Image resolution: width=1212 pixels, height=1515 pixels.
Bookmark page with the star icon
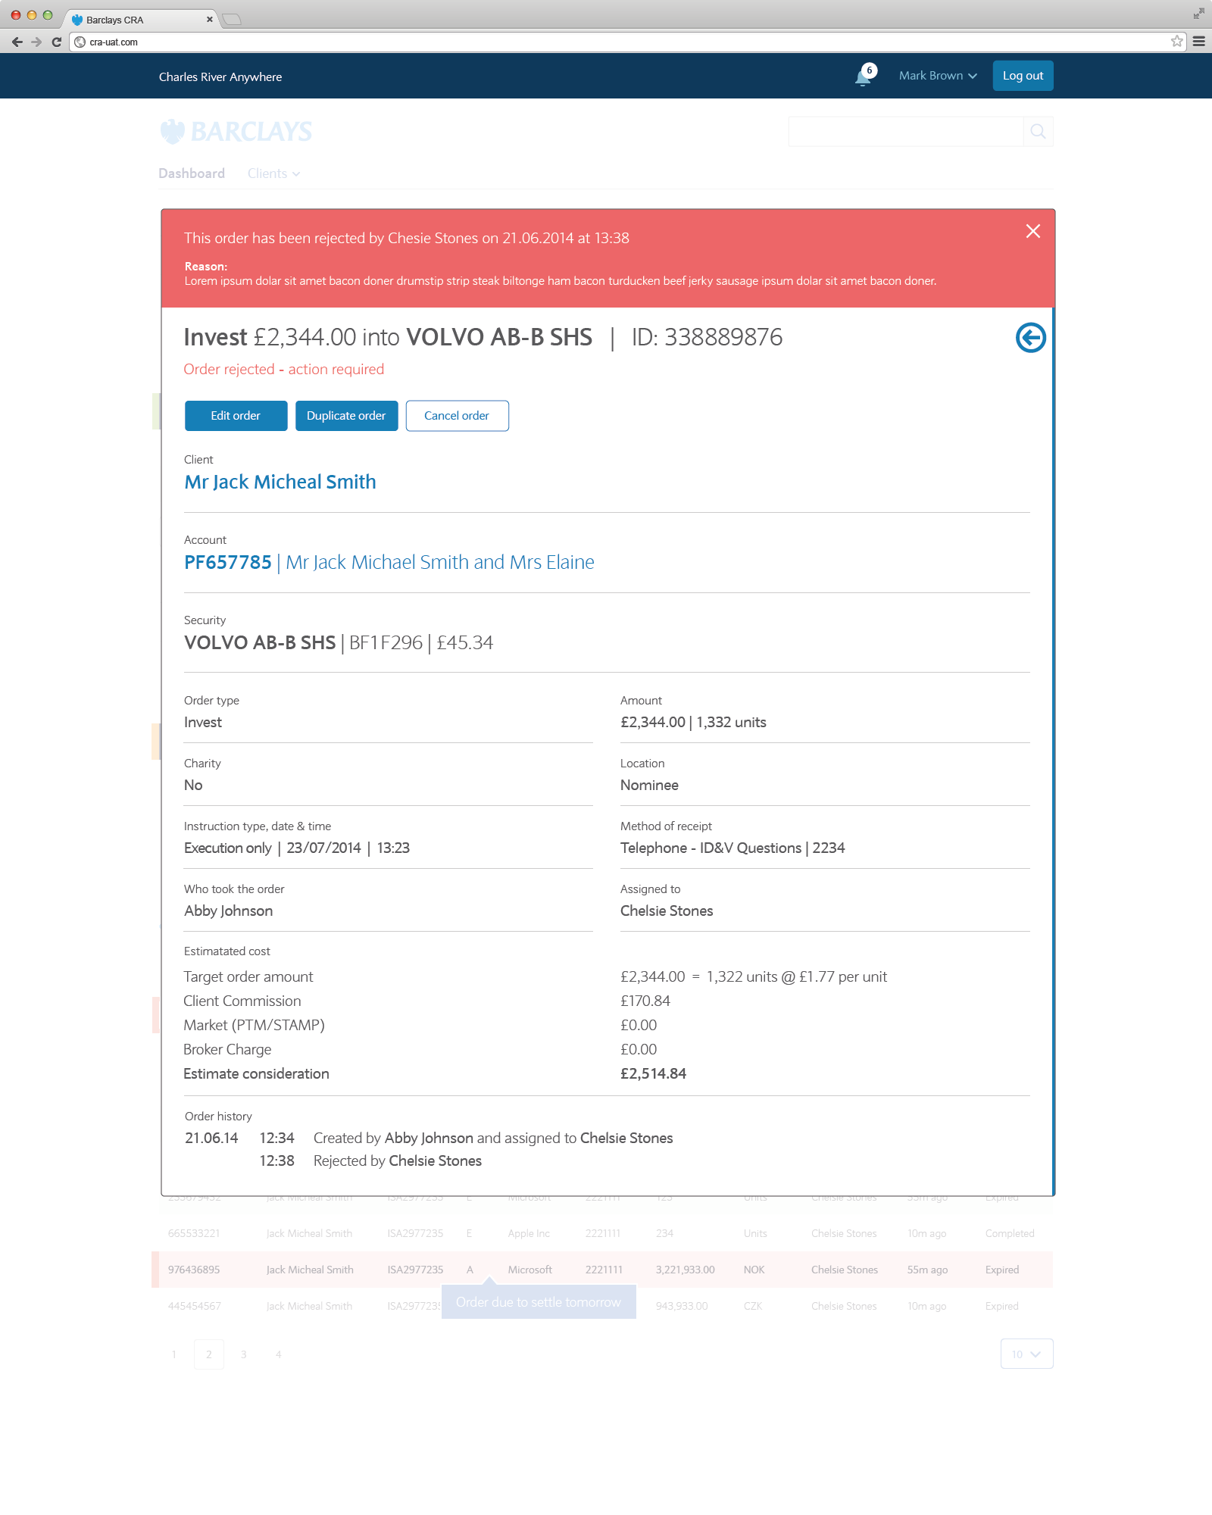point(1176,42)
